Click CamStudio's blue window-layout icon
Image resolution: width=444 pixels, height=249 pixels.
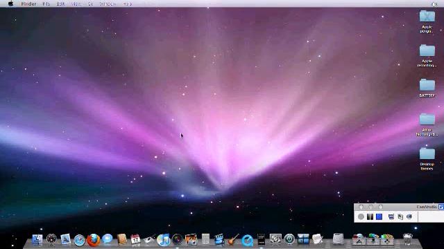[391, 216]
